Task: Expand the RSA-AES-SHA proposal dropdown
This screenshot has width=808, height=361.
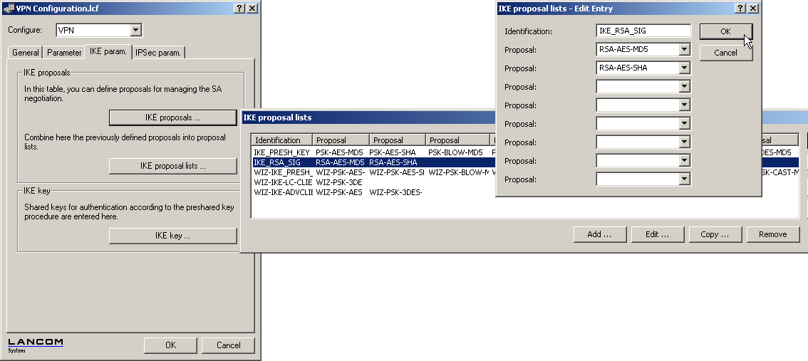Action: [685, 68]
